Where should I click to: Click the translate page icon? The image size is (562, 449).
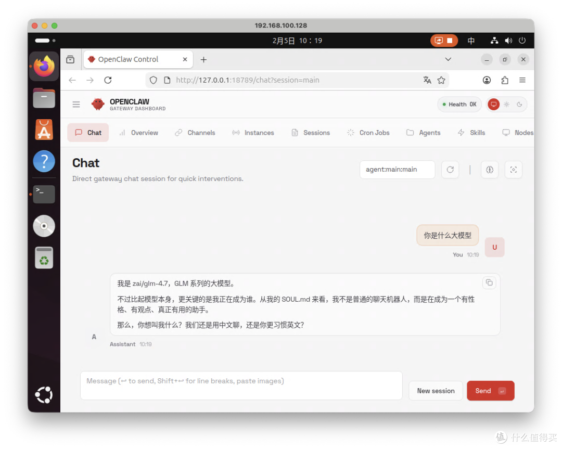[427, 80]
